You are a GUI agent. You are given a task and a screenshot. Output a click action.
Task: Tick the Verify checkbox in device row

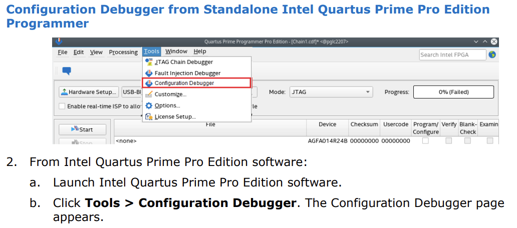pyautogui.click(x=448, y=141)
